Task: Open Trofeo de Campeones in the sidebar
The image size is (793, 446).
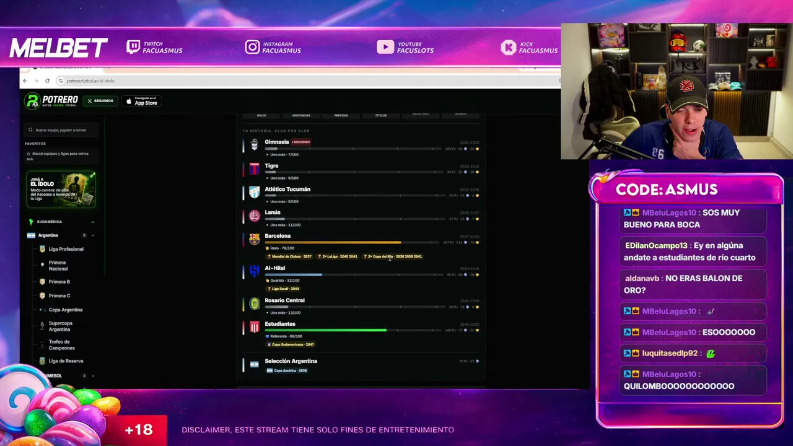Action: [62, 345]
